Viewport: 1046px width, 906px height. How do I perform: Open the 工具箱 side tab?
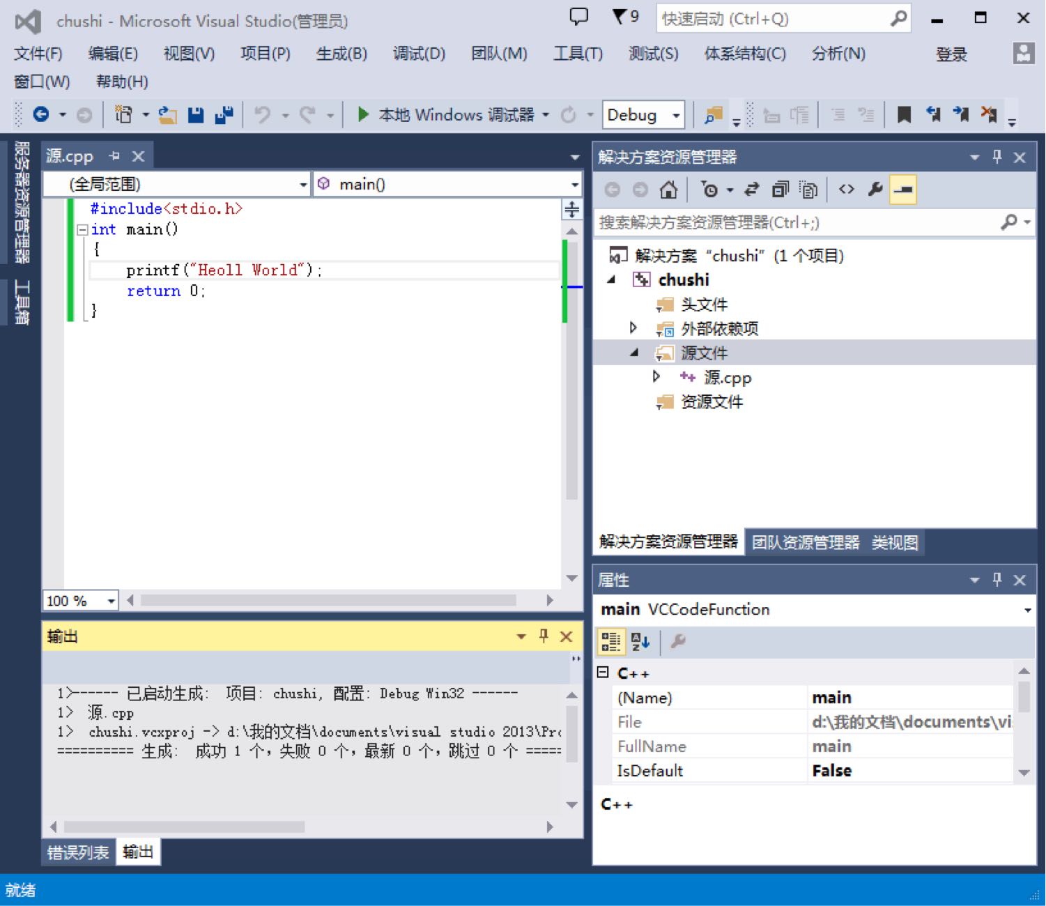point(22,302)
